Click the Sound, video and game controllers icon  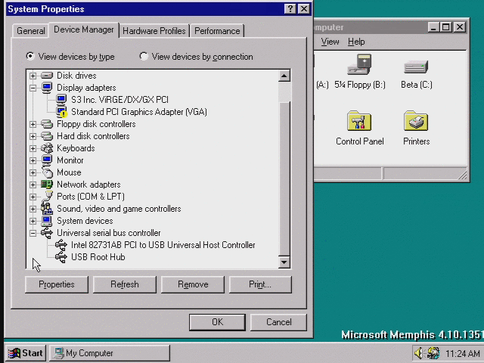pos(47,209)
